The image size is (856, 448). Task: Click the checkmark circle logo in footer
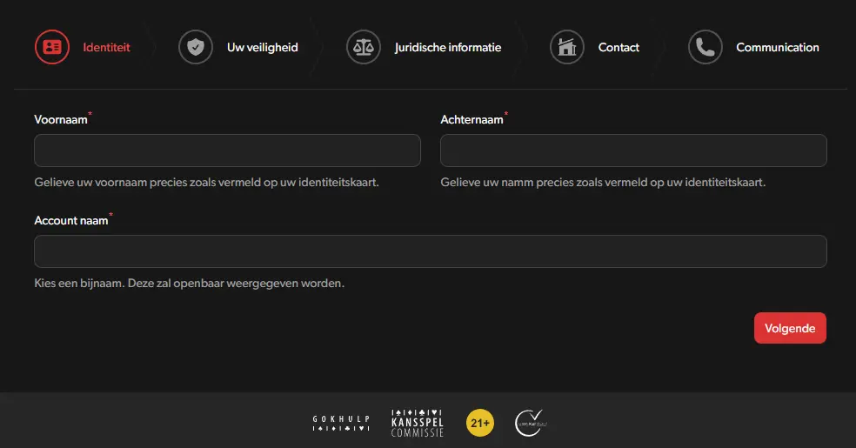click(x=530, y=423)
